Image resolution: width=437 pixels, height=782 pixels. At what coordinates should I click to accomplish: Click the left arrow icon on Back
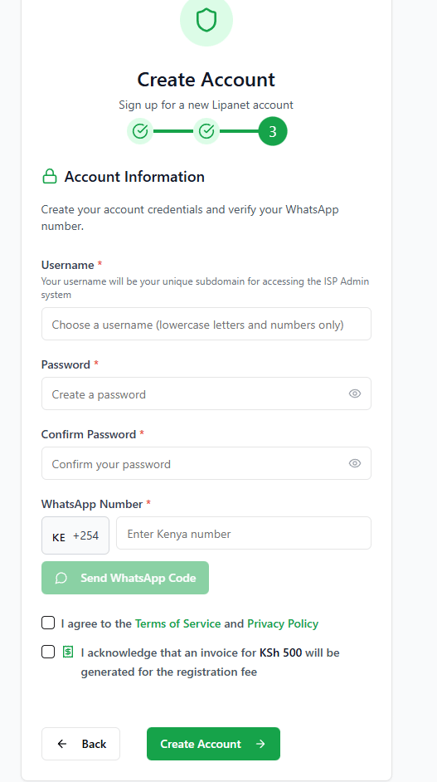[62, 744]
